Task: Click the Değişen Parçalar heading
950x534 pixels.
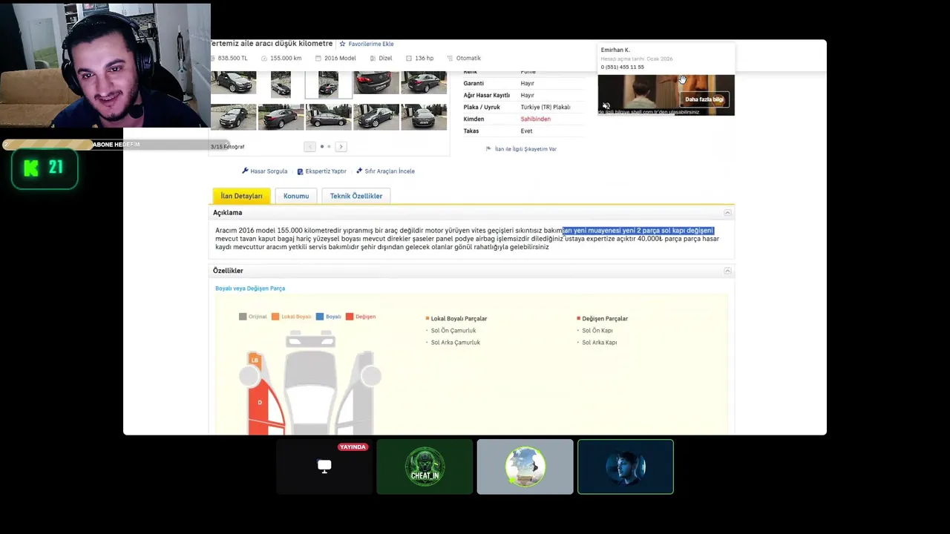Action: (x=605, y=319)
